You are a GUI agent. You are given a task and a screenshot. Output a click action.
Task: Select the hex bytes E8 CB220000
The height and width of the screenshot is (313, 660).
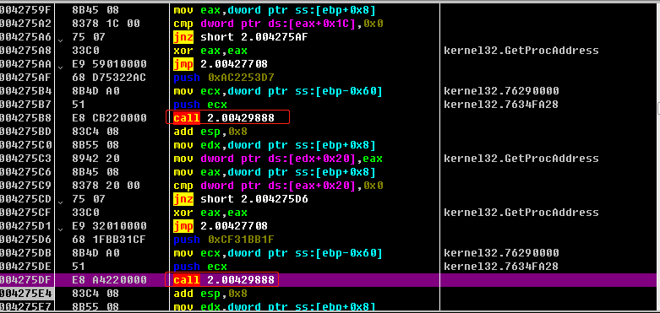pyautogui.click(x=110, y=118)
